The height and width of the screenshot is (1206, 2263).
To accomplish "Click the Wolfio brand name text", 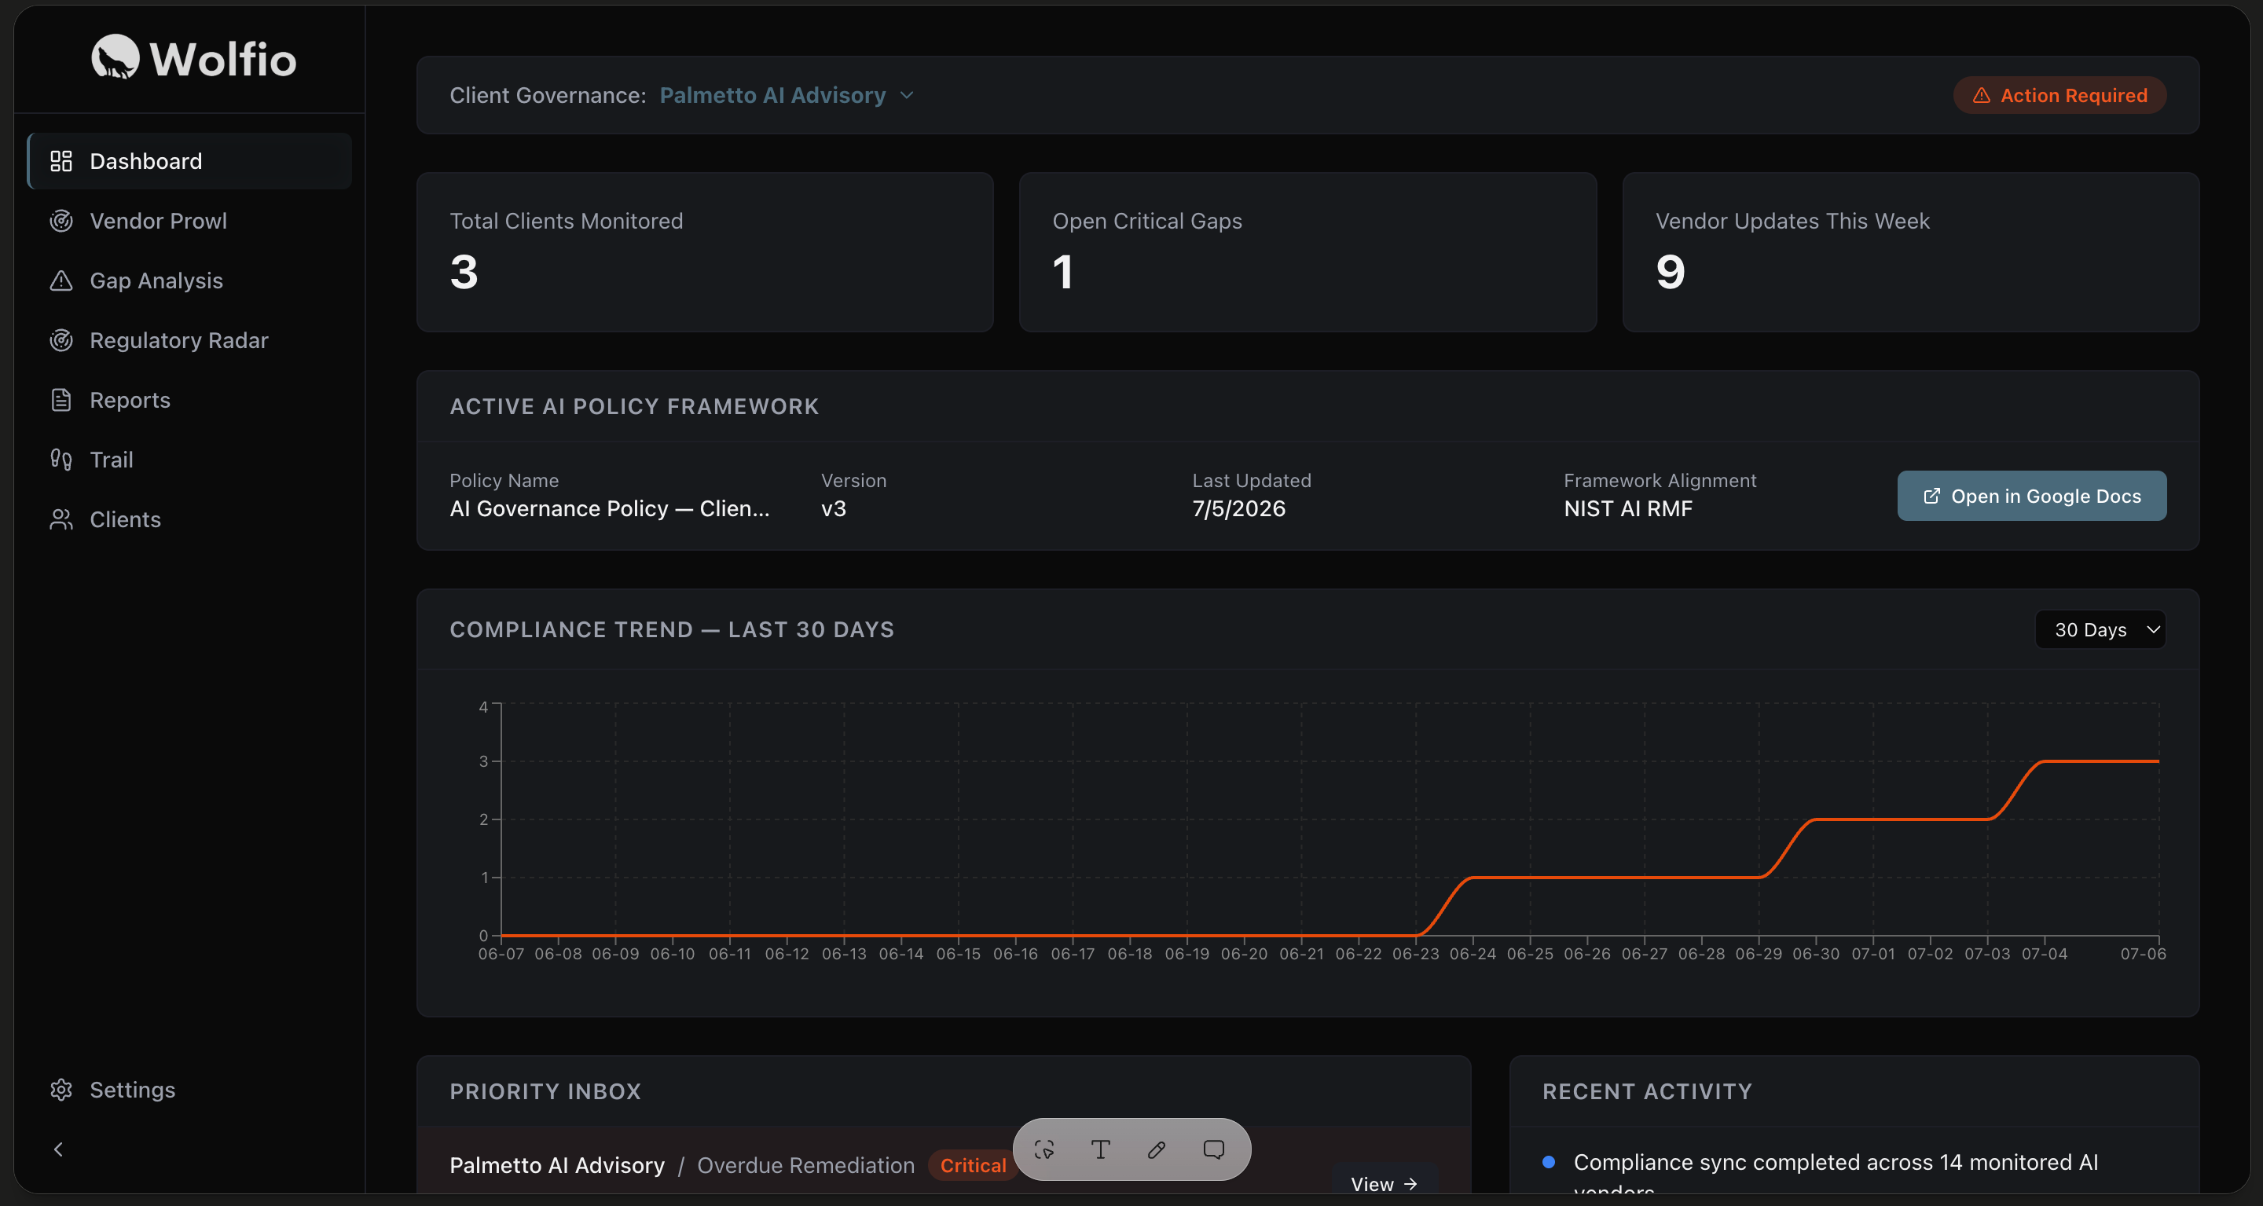I will pyautogui.click(x=223, y=59).
